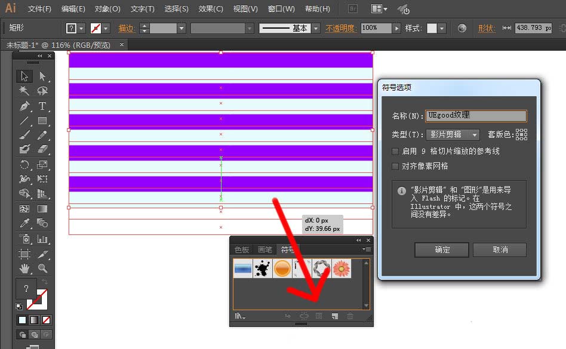This screenshot has height=349, width=566.
Task: Switch to the 画笔 tab
Action: coord(264,249)
